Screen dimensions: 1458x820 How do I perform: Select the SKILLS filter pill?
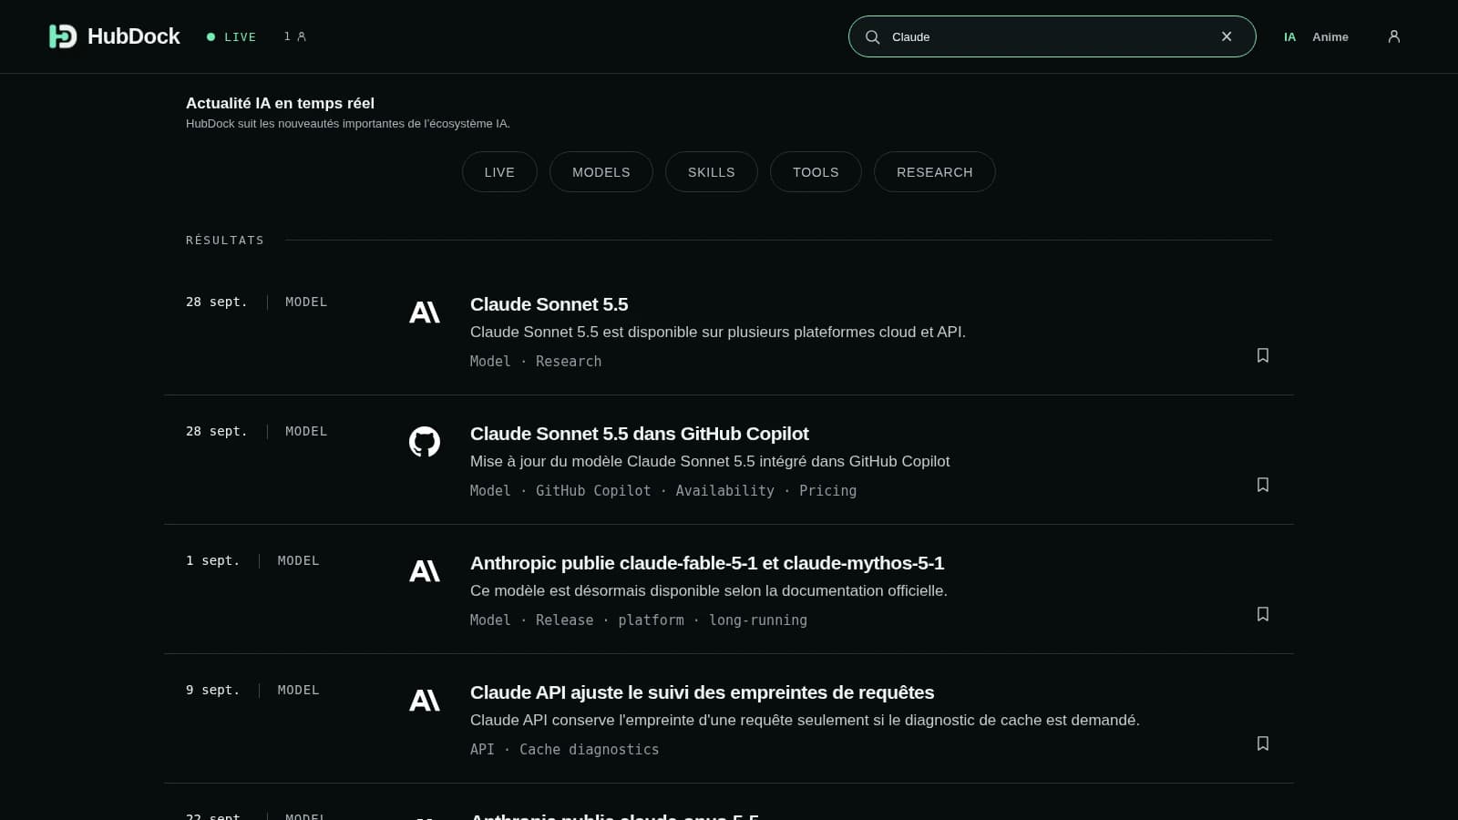tap(712, 171)
